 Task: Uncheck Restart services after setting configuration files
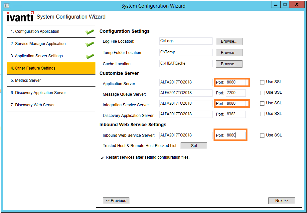click(x=102, y=158)
